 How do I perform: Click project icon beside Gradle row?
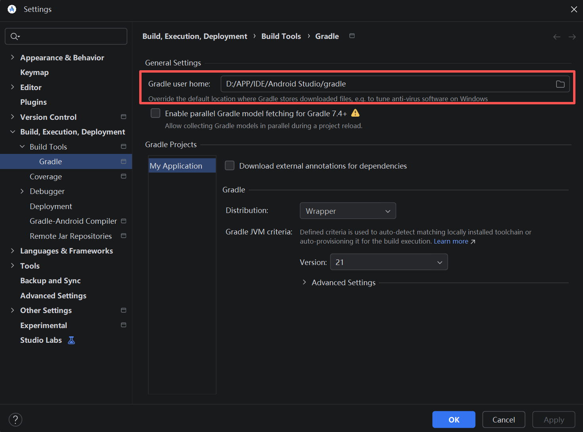click(x=124, y=161)
